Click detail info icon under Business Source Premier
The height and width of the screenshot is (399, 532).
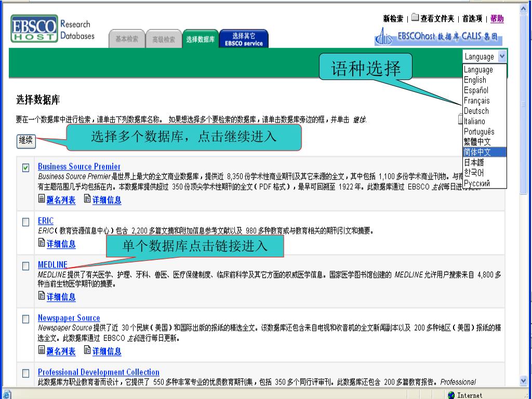87,198
